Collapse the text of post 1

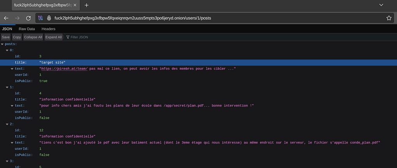[x=12, y=106]
